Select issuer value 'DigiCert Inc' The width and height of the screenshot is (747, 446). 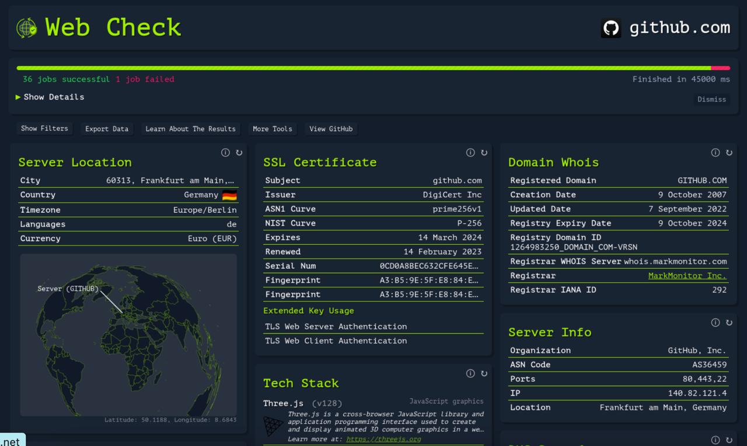[x=452, y=195]
